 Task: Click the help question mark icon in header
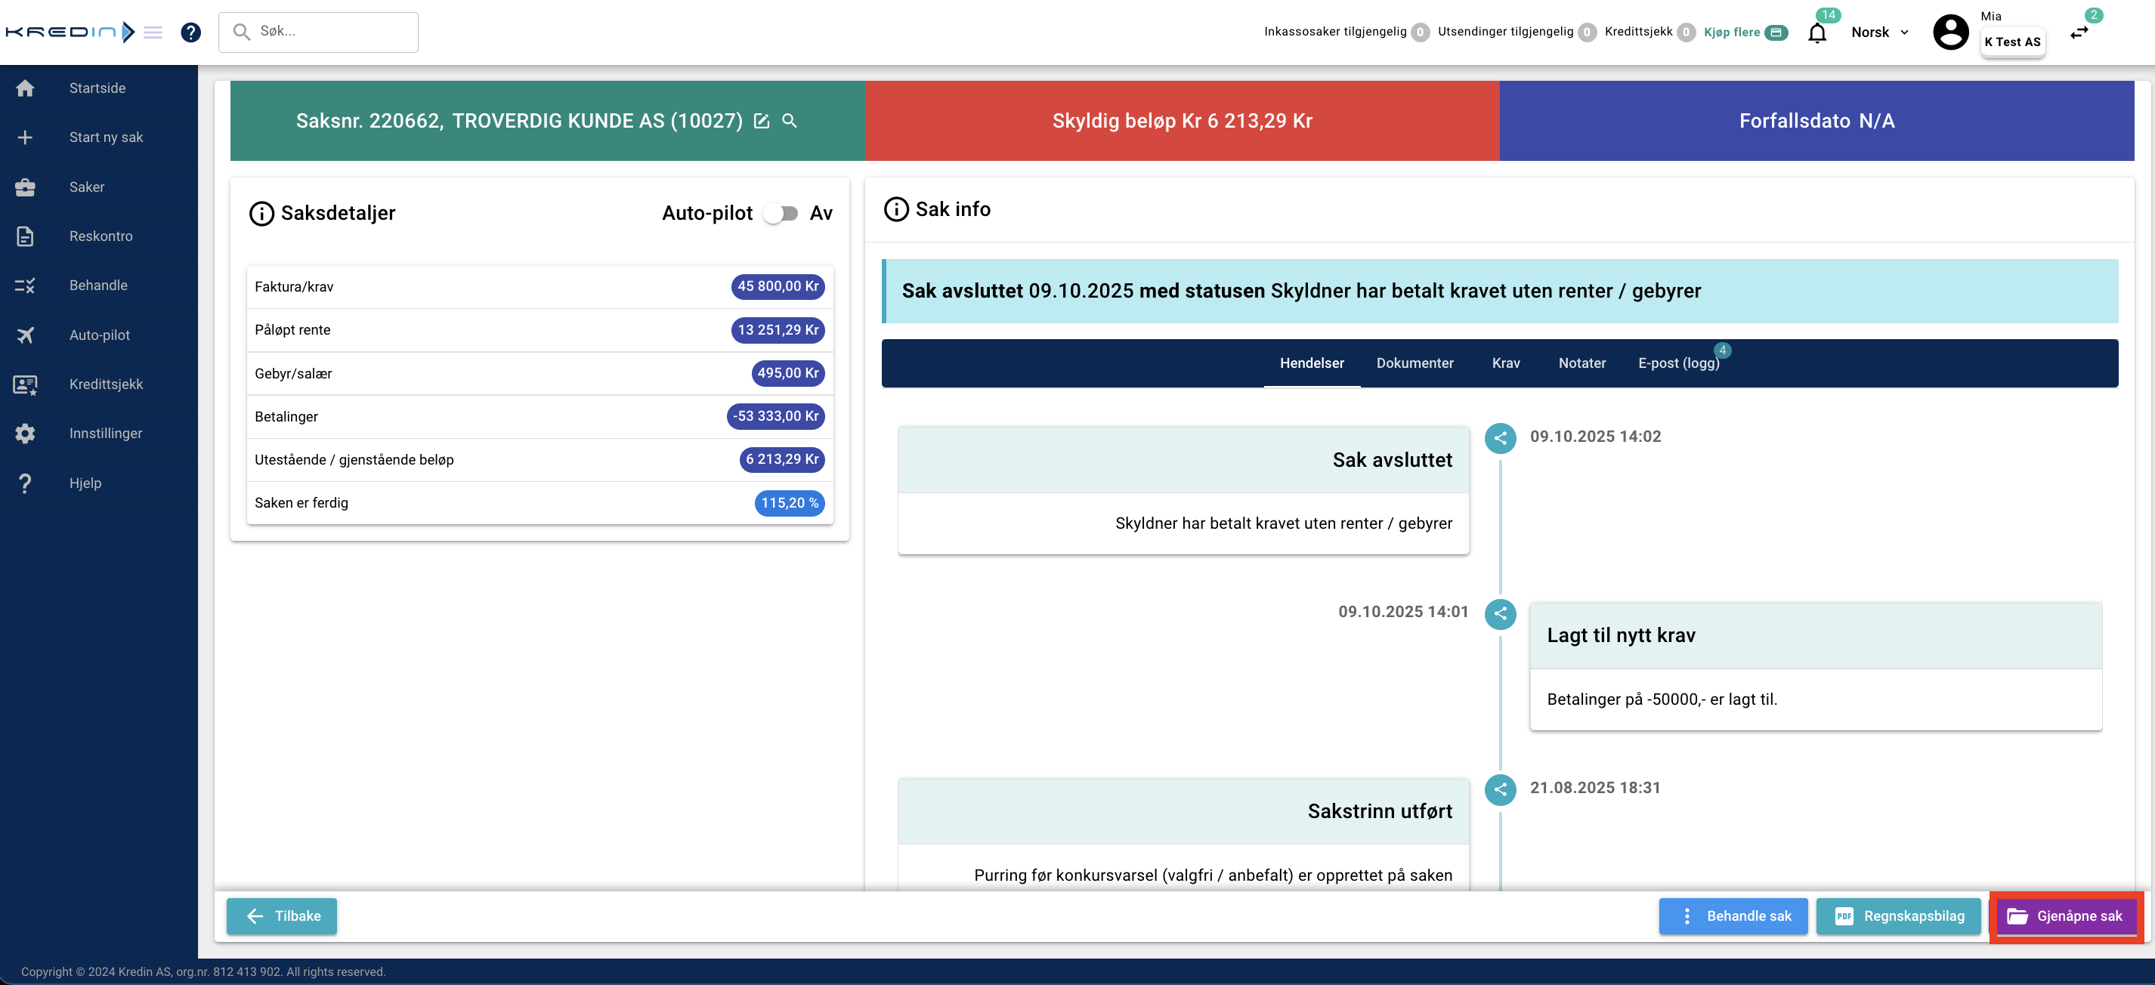pos(190,32)
